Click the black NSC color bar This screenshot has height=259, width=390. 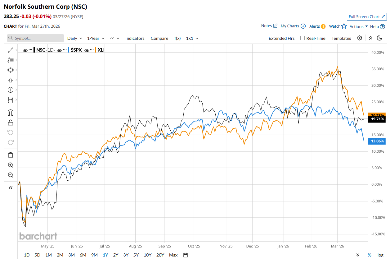click(34, 50)
